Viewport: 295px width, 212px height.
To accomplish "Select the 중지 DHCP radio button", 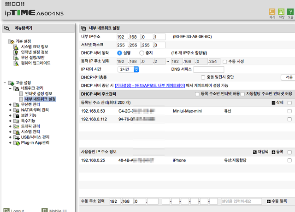I will pos(142,53).
